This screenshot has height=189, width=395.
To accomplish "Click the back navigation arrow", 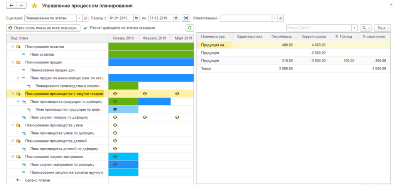I will tap(11, 6).
